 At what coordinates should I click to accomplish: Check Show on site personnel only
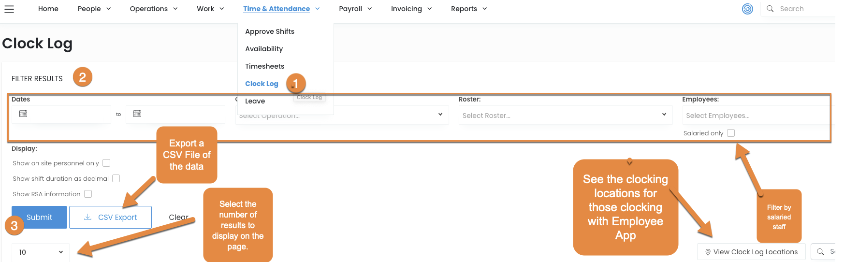point(106,163)
